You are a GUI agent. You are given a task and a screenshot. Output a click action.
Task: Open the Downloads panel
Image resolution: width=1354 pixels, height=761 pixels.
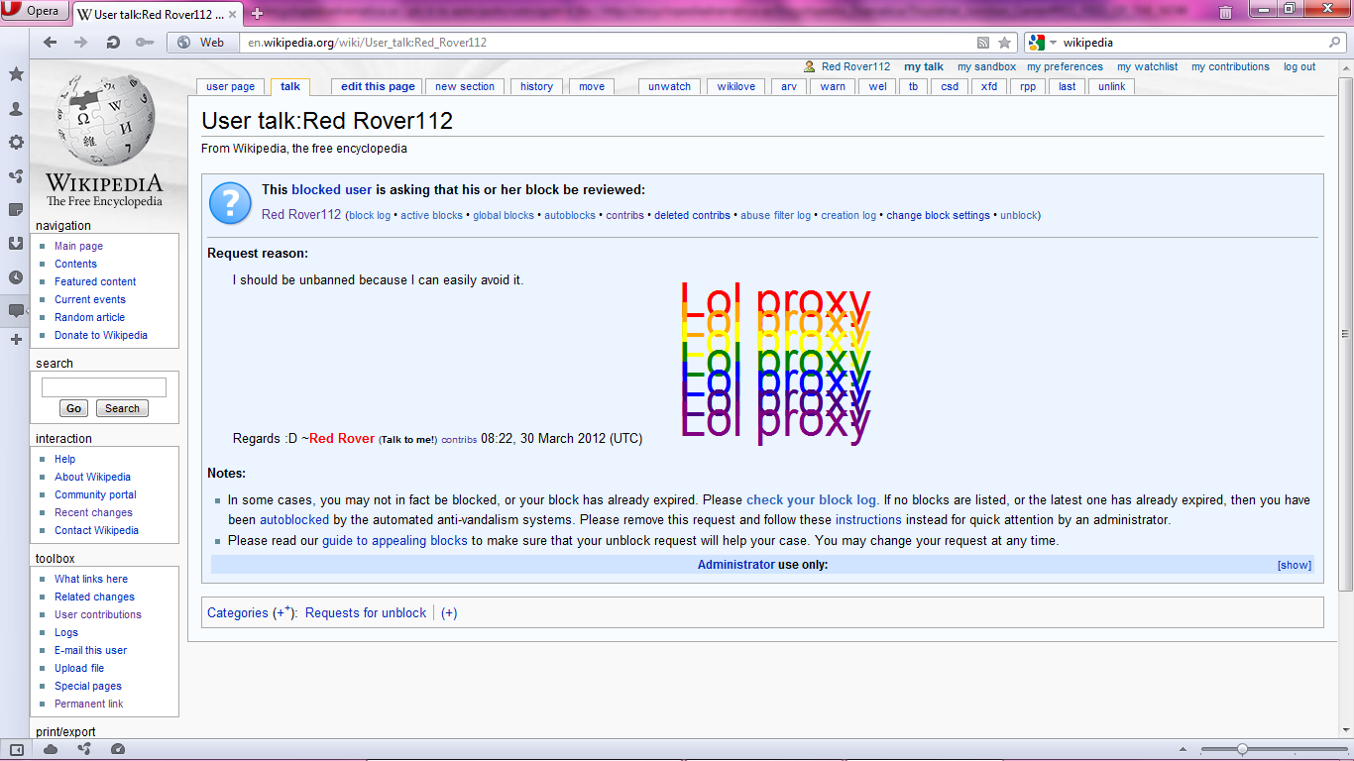pyautogui.click(x=15, y=243)
